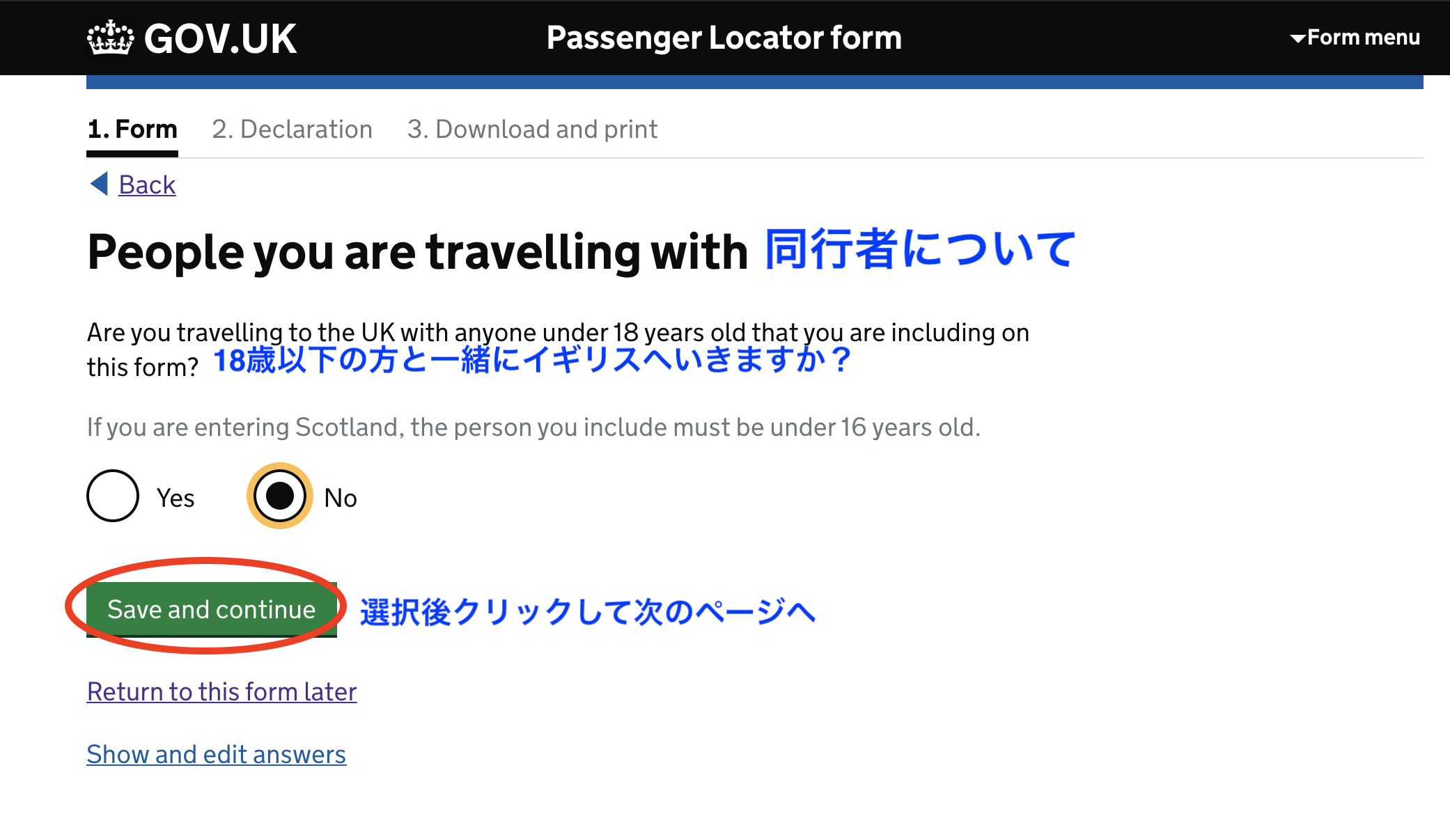
Task: Go to the 2. Declaration step
Action: click(x=292, y=130)
